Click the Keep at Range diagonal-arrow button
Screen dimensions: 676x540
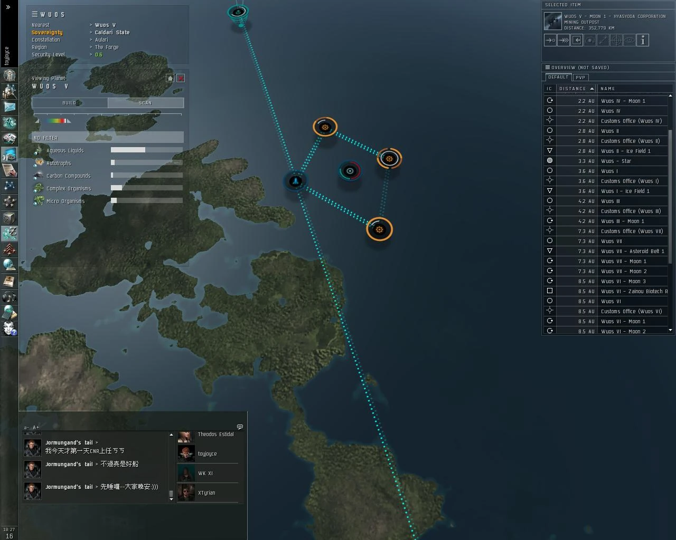(x=603, y=40)
